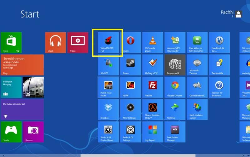
Task: Launch Mp3tag v2.52
Action: point(153,65)
